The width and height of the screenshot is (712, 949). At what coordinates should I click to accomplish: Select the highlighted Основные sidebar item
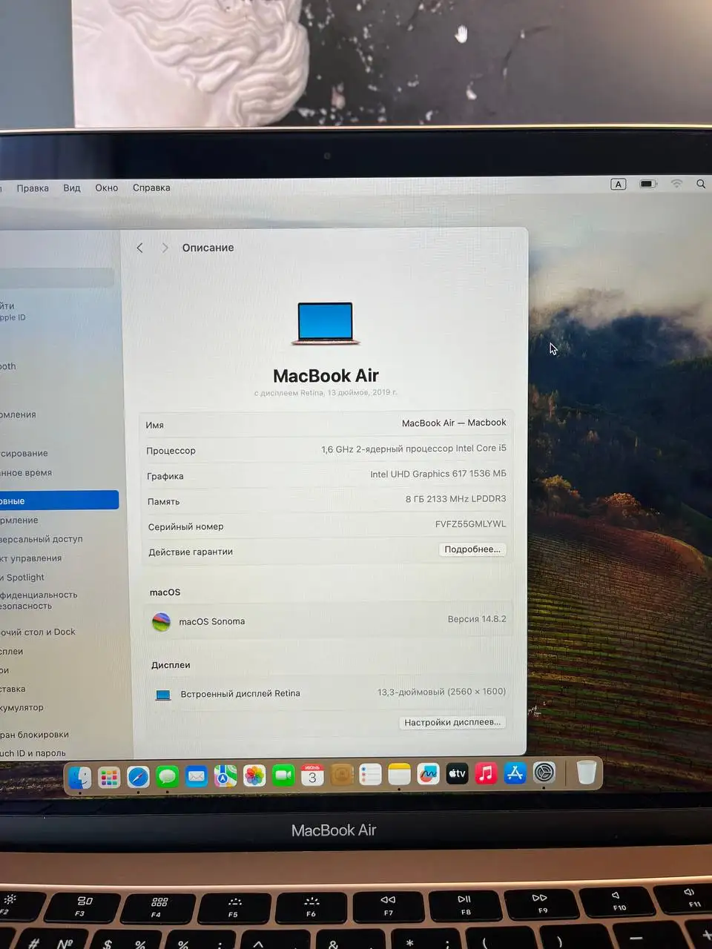click(59, 500)
